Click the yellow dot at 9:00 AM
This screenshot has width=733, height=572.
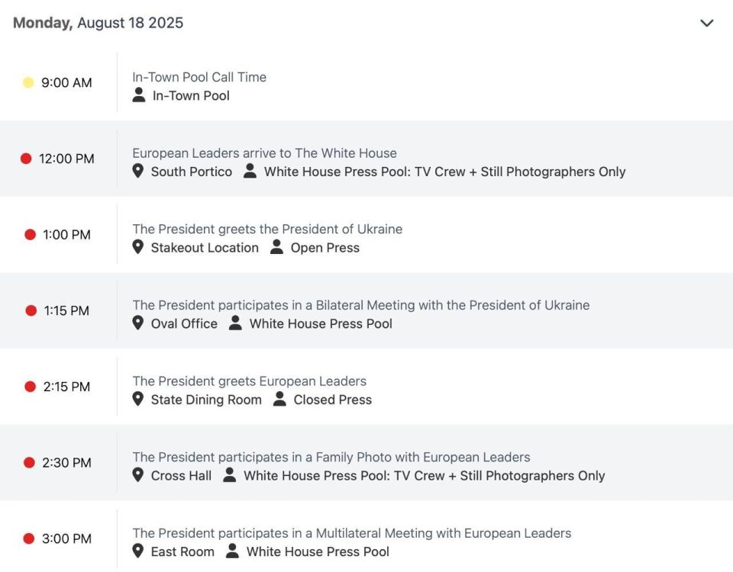[x=28, y=82]
